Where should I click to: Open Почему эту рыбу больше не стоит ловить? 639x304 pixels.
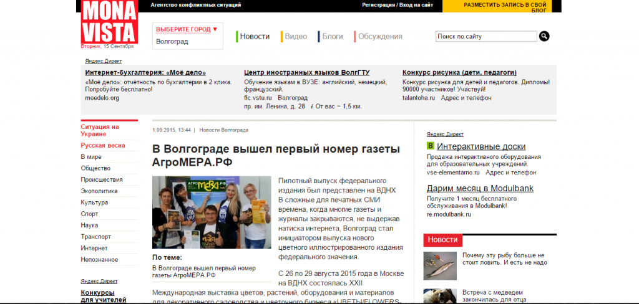[504, 259]
